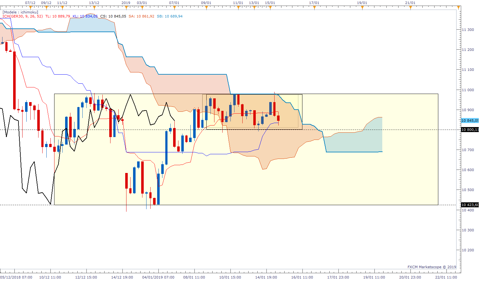Screen dimensions: 479x281
Task: Select the 14/01 19:00 time axis label
Action: [266, 277]
